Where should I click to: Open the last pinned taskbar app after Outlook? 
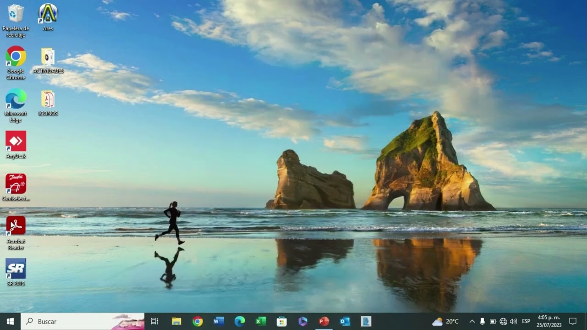pos(366,321)
